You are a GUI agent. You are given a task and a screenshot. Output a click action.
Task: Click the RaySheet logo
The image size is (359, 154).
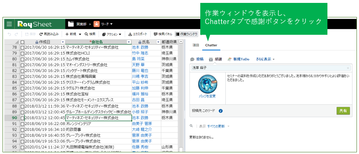tap(35, 24)
